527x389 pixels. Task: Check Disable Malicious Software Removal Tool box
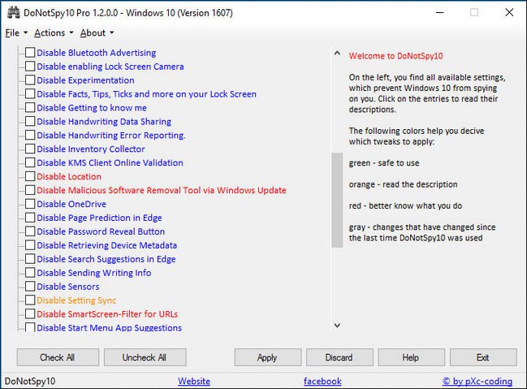pyautogui.click(x=30, y=190)
